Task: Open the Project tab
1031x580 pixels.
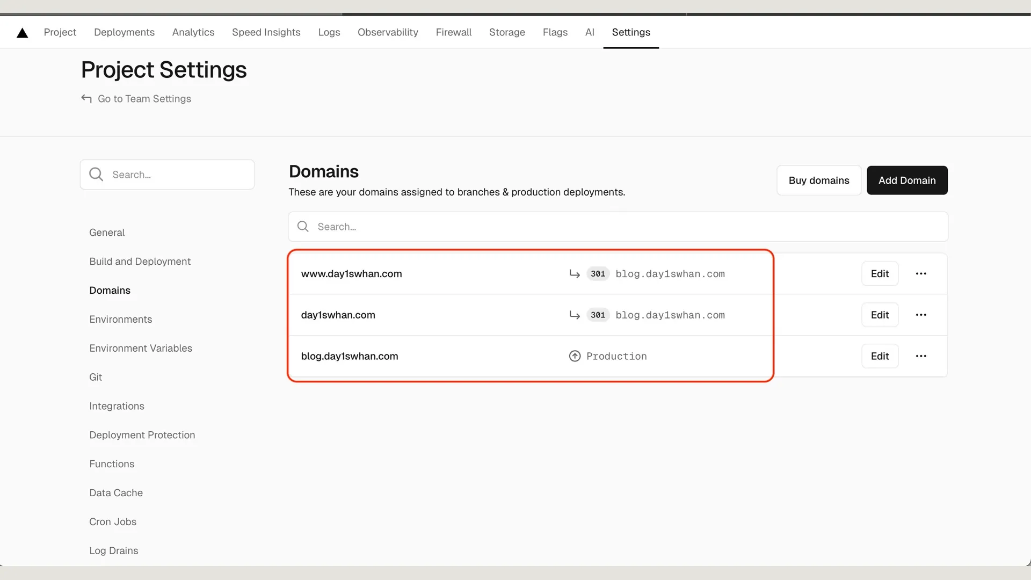Action: (60, 32)
